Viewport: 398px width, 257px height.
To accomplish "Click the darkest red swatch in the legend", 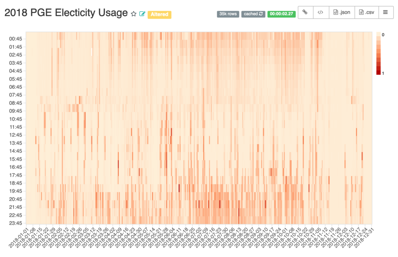I will coord(379,72).
